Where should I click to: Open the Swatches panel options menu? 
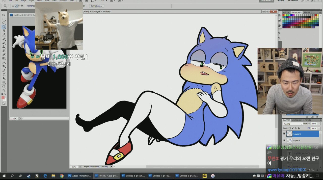point(320,12)
